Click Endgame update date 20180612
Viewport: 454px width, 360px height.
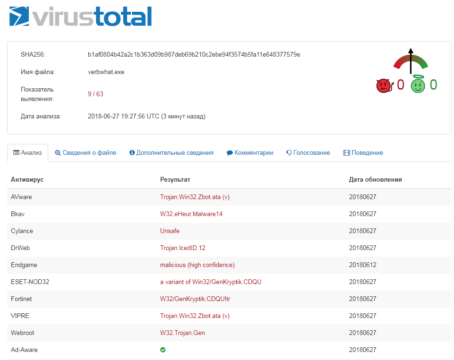point(362,265)
